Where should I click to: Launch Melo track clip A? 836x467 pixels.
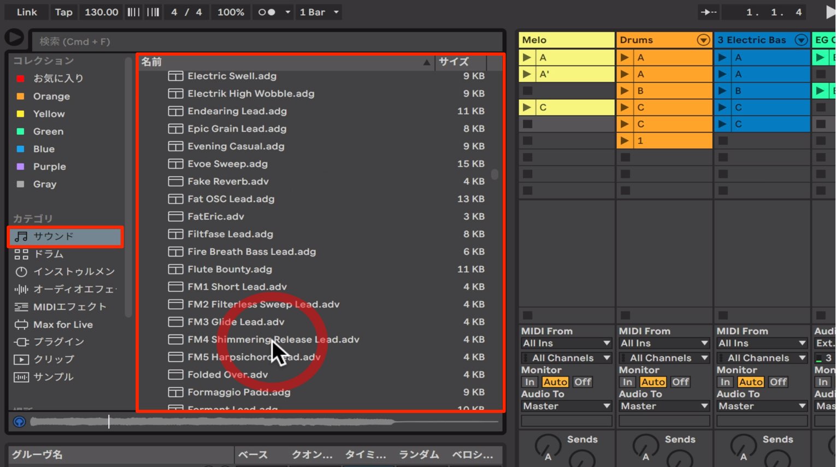coord(527,57)
